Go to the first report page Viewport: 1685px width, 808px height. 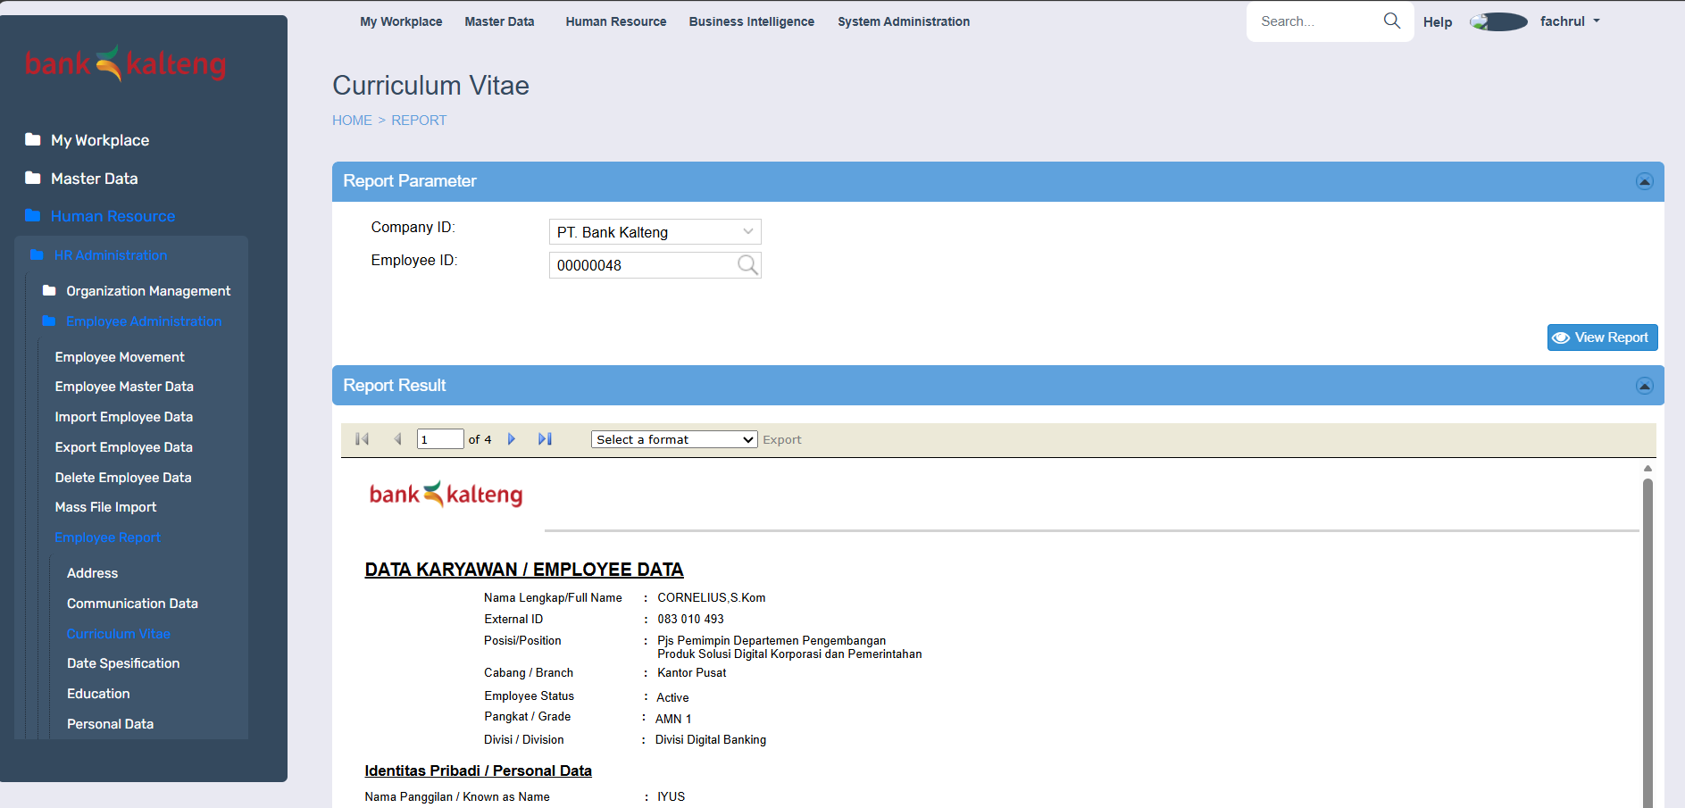pyautogui.click(x=362, y=439)
